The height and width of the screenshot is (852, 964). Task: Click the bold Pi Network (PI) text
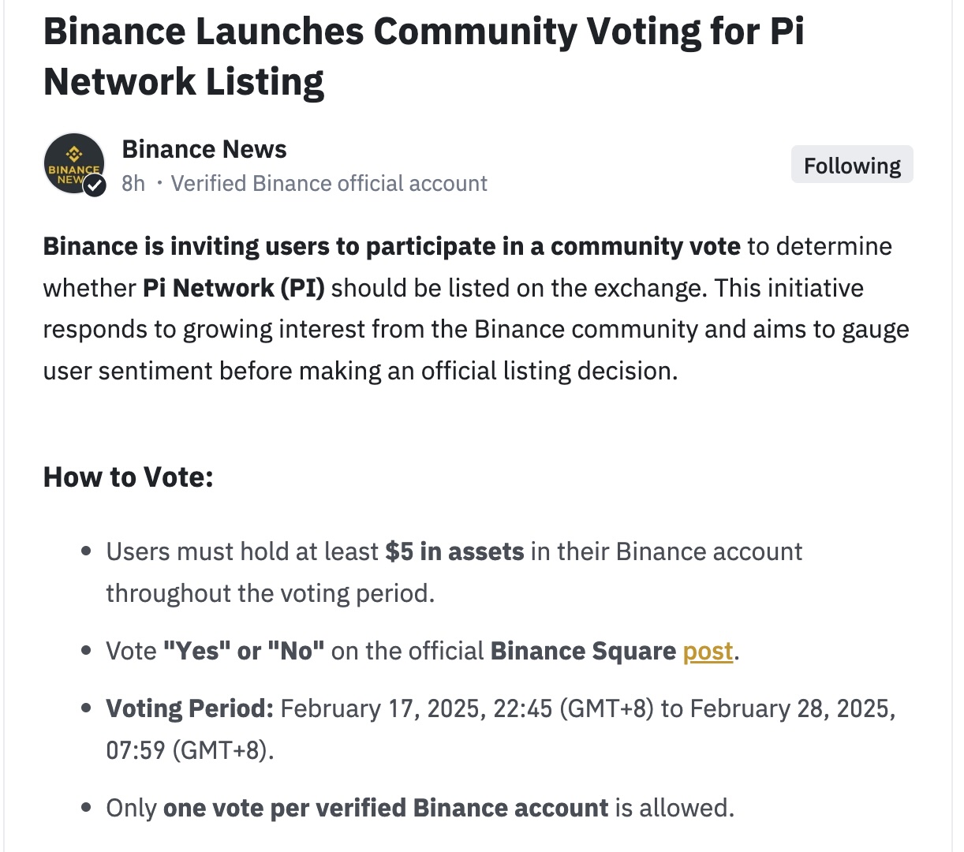[234, 288]
